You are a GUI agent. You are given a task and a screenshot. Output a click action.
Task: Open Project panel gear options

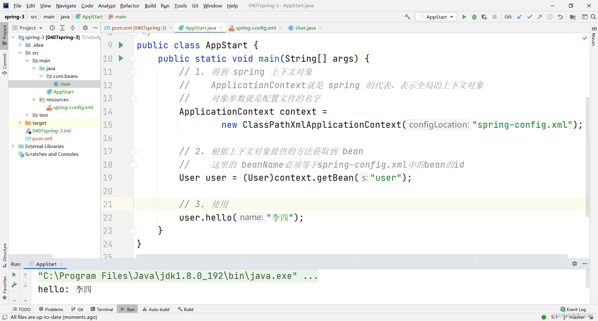click(85, 28)
